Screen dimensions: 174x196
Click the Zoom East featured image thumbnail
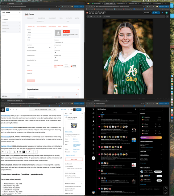coord(74,125)
